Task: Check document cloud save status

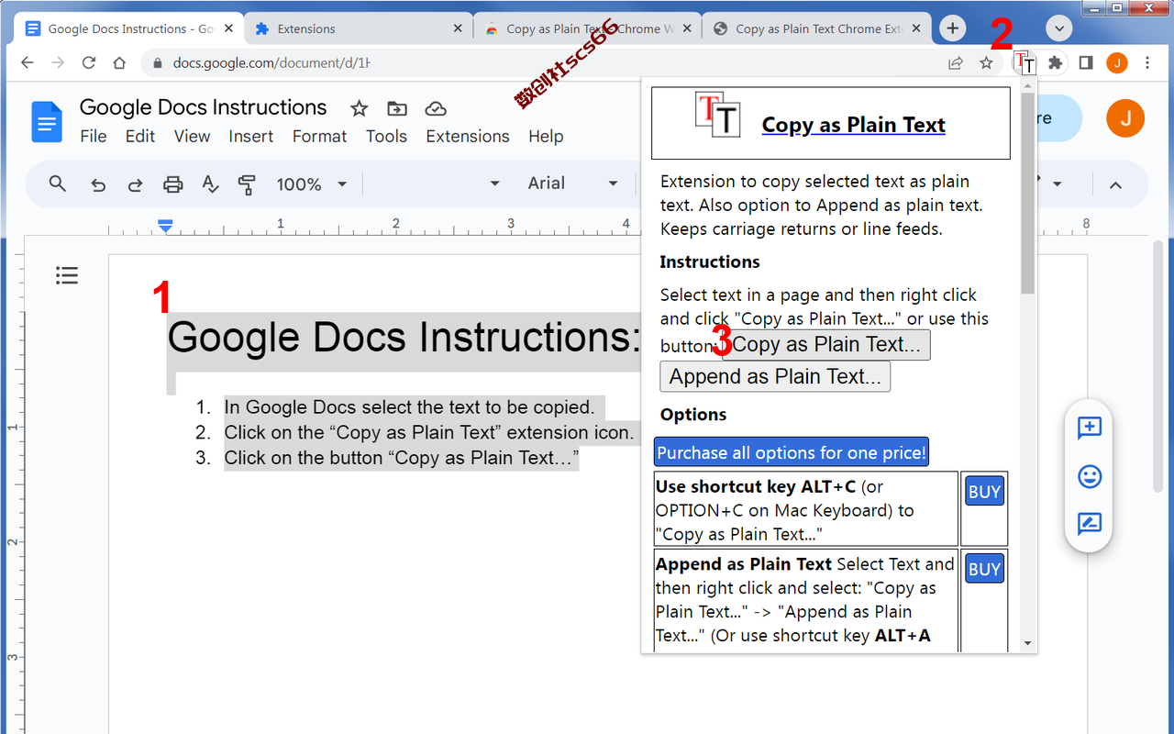Action: click(436, 109)
